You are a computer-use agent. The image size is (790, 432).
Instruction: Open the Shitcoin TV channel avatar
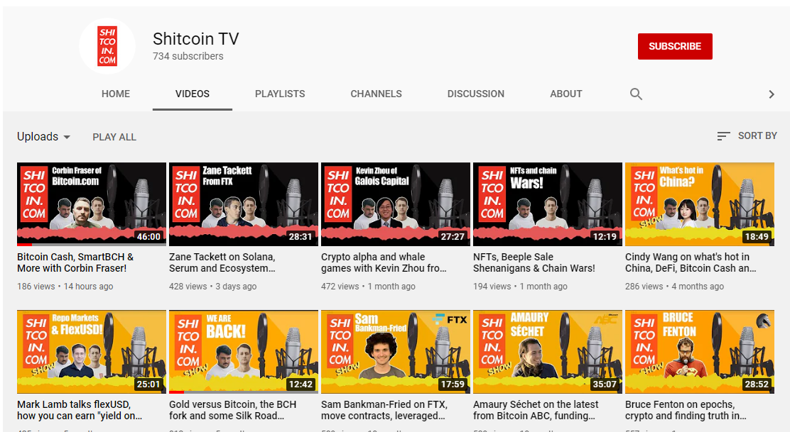[x=107, y=46]
